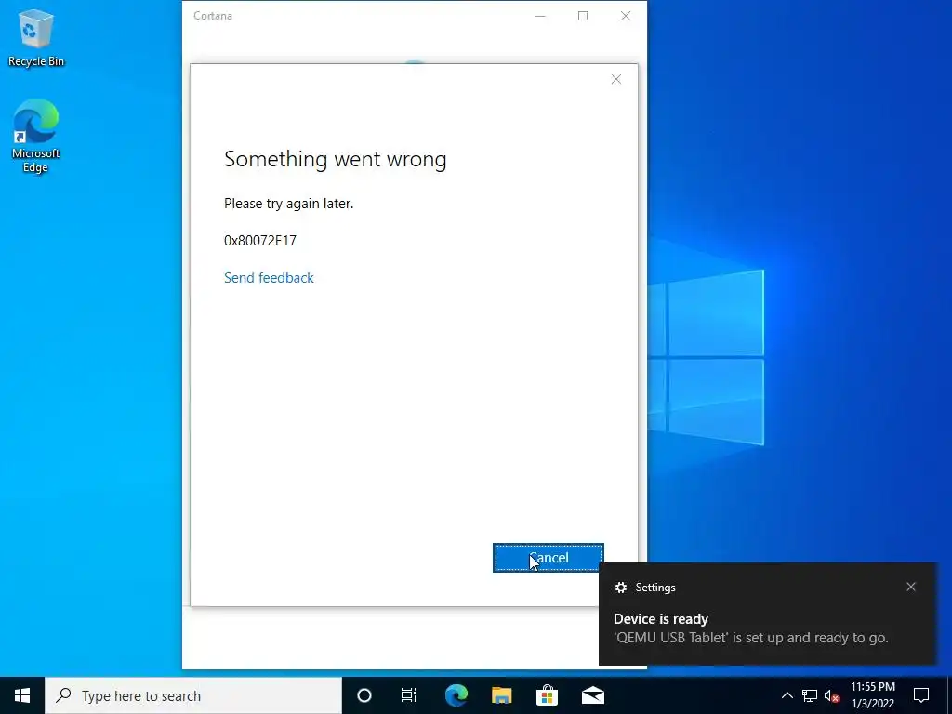The height and width of the screenshot is (714, 952).
Task: Click the Please try again later text
Action: (288, 204)
